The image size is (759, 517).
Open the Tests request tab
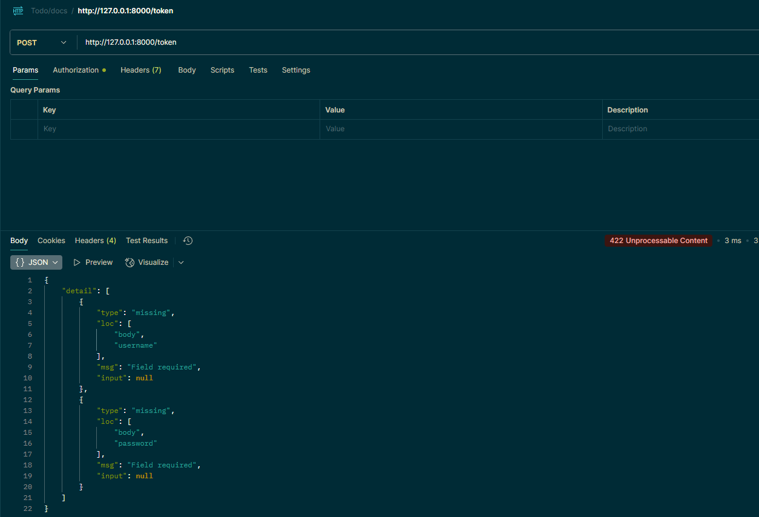[x=258, y=70]
